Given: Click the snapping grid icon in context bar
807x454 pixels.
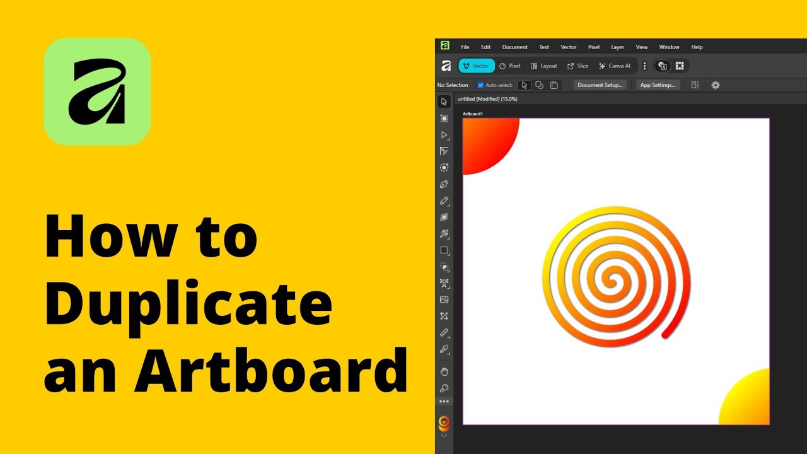Looking at the screenshot, I should click(x=695, y=85).
